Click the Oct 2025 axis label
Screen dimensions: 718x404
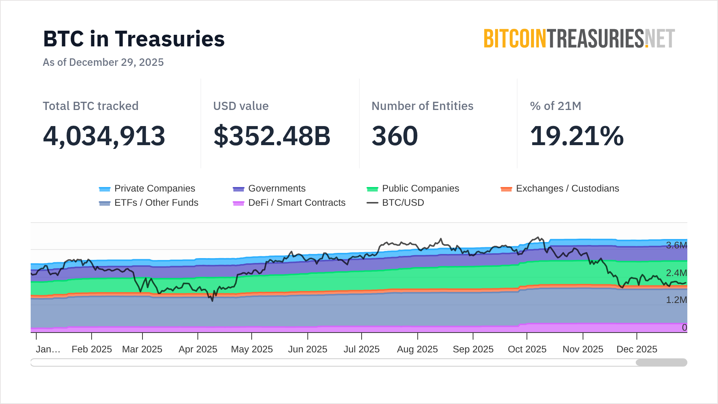(527, 349)
